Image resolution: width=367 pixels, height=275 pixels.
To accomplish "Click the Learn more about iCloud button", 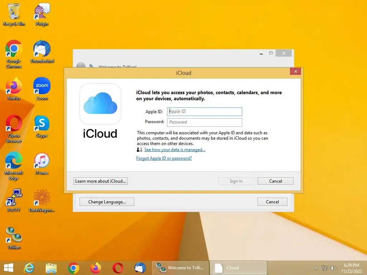I will point(100,181).
